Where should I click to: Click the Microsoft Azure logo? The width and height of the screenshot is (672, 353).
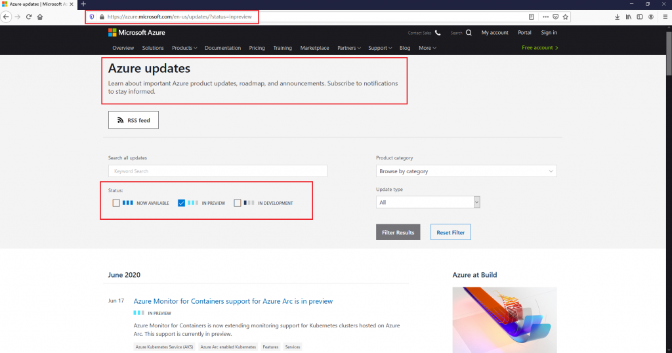pyautogui.click(x=136, y=33)
